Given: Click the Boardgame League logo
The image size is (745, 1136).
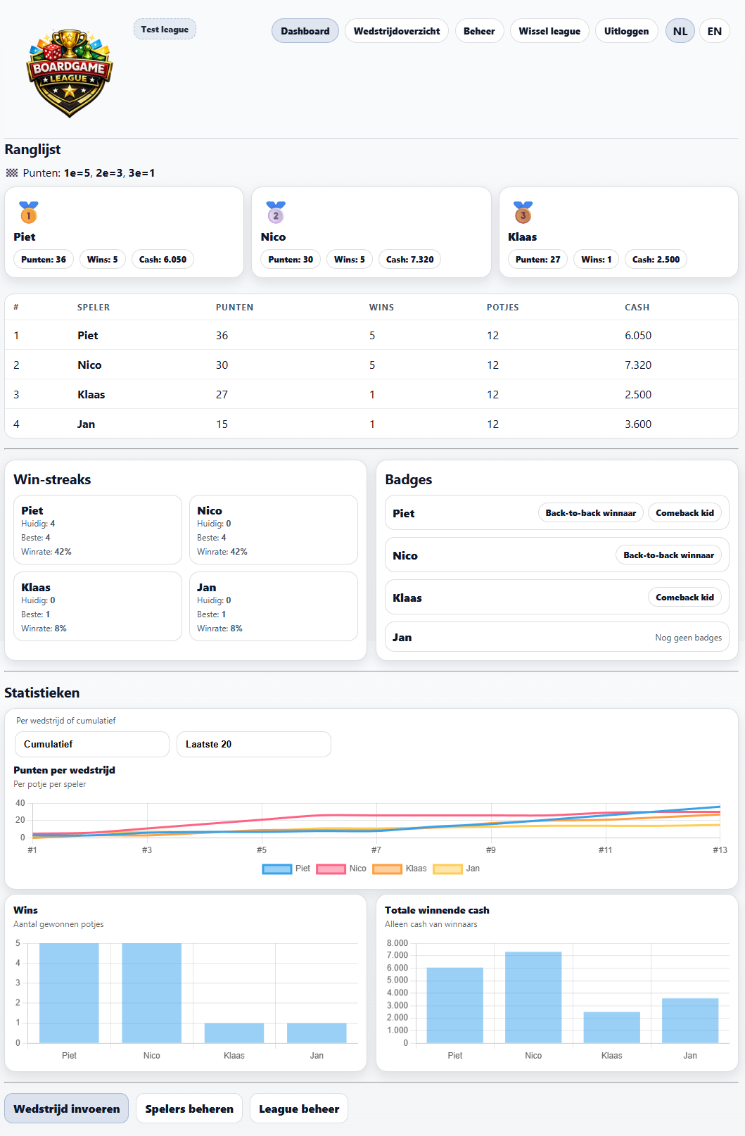Looking at the screenshot, I should [70, 72].
